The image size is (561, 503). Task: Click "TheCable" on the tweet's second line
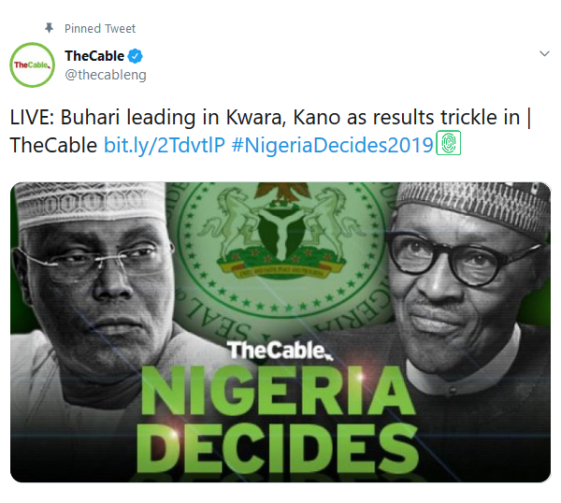(x=53, y=145)
